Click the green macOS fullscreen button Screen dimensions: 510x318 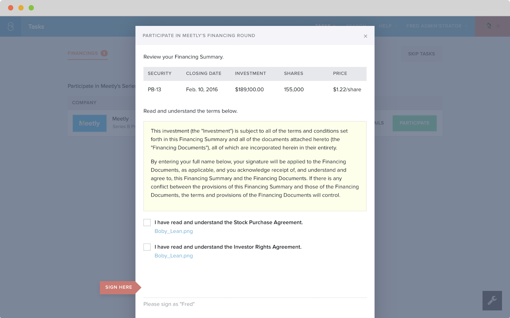[x=31, y=8]
